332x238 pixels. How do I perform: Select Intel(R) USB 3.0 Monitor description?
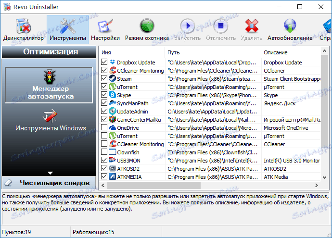point(292,161)
